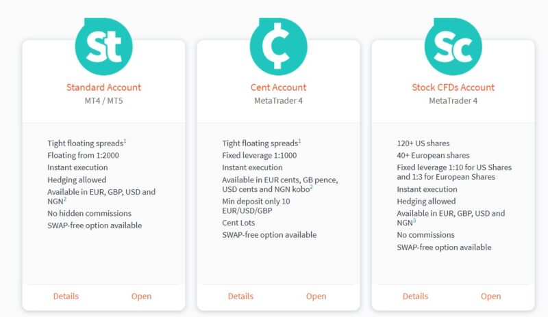Viewport: 548px width, 317px height.
Task: Click footnote 3 in Stock CFDs card
Action: click(x=414, y=221)
